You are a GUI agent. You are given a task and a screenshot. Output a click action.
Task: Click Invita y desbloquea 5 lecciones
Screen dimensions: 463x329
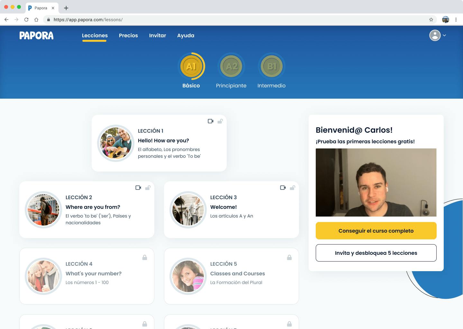[x=376, y=253]
